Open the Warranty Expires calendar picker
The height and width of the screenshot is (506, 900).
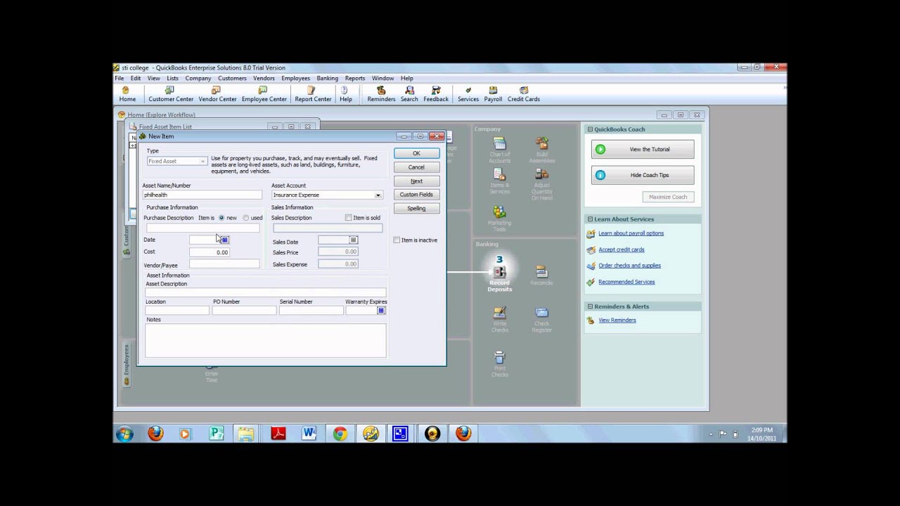pyautogui.click(x=381, y=310)
